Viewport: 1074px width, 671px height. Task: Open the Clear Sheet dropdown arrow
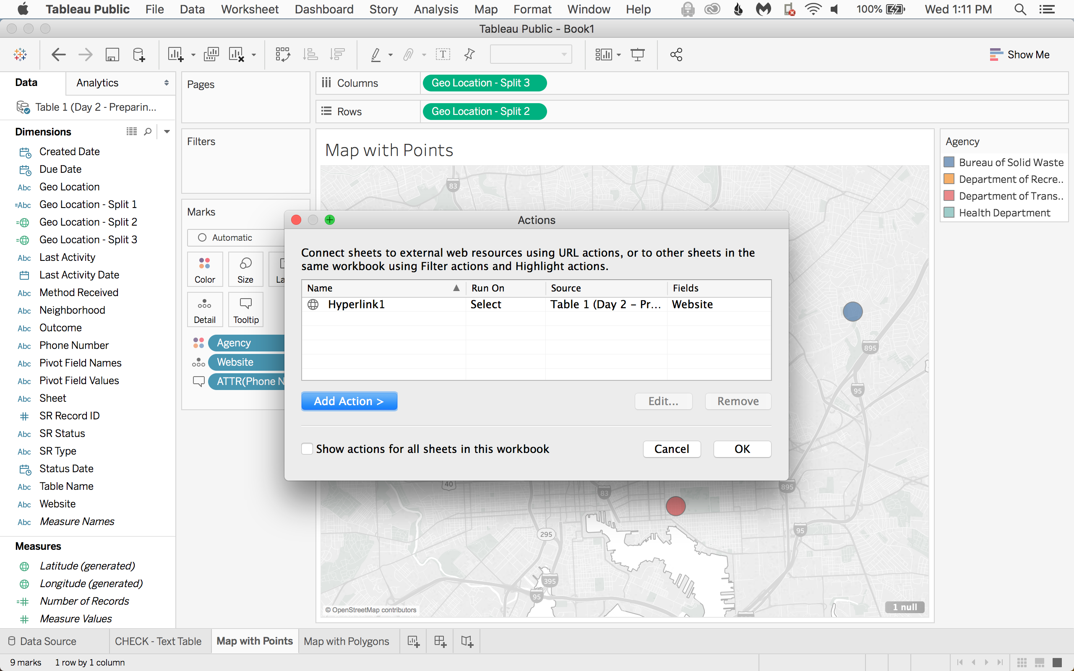tap(254, 55)
